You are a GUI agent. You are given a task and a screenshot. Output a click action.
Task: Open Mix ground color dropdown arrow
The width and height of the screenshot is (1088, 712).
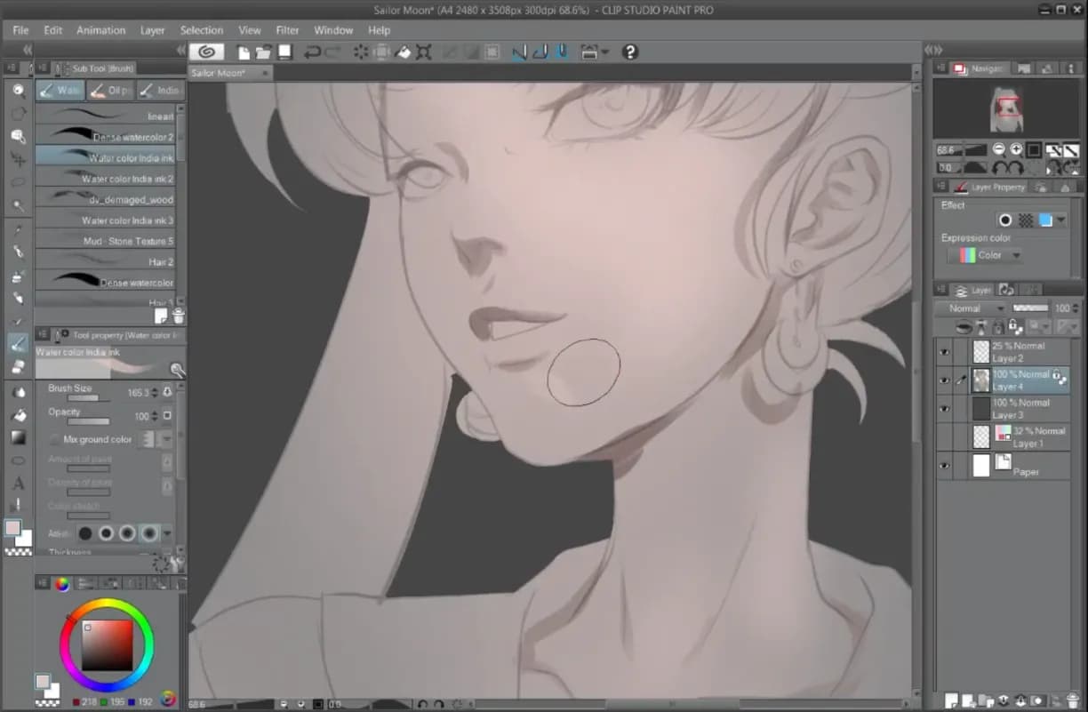pyautogui.click(x=167, y=439)
